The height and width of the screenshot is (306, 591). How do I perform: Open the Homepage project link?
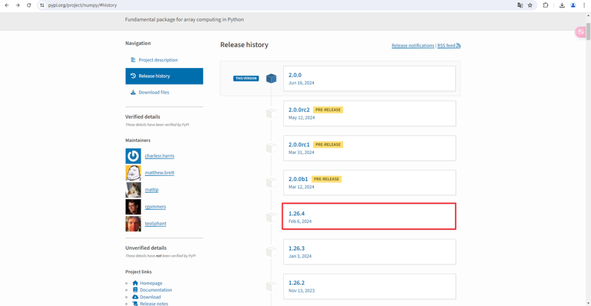(151, 283)
